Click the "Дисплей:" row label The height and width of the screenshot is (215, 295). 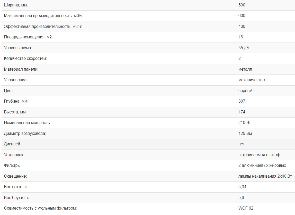point(13,144)
